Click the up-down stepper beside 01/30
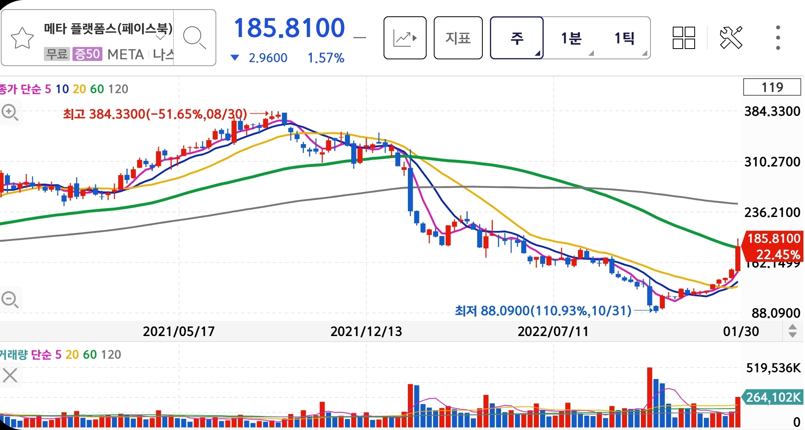Image resolution: width=805 pixels, height=430 pixels. tap(792, 331)
